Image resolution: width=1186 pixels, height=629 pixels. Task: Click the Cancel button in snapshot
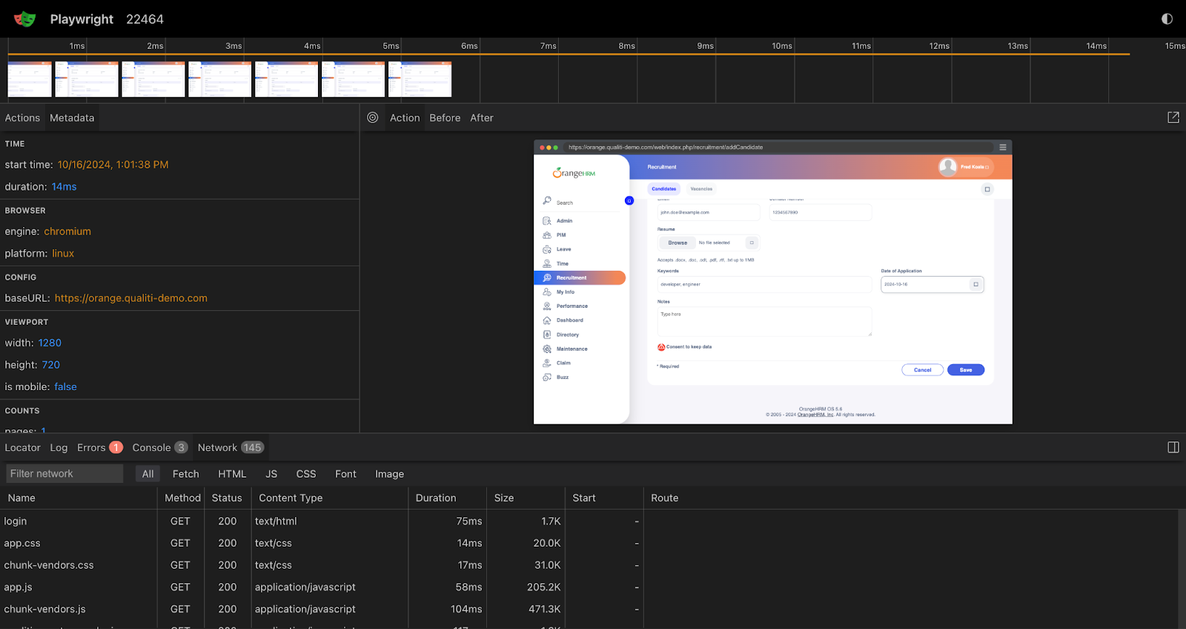click(923, 369)
